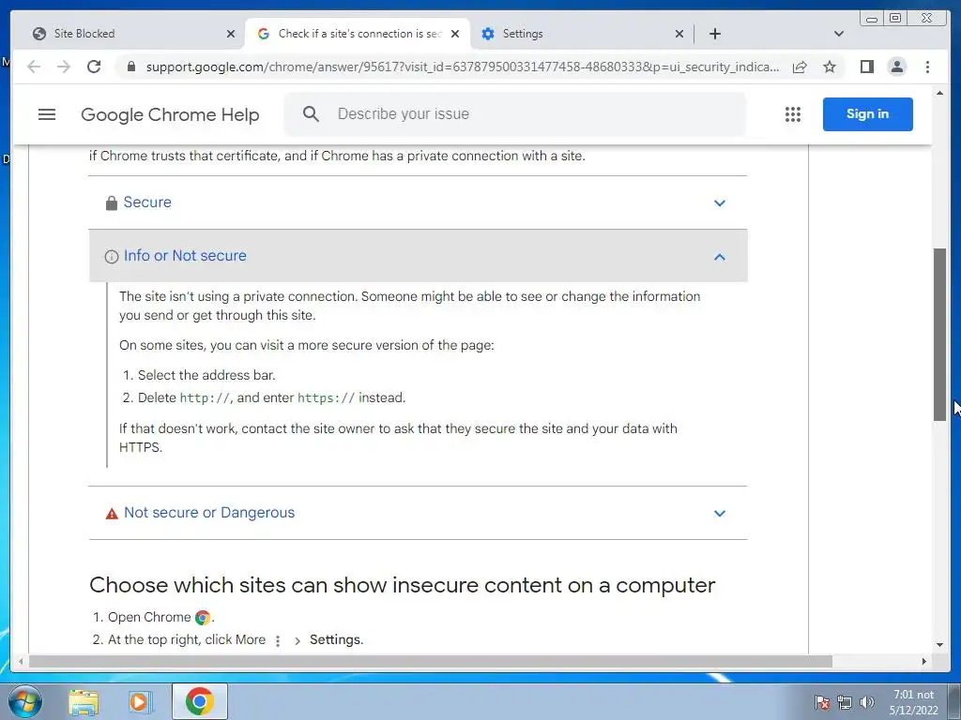Open a new tab with plus button
The height and width of the screenshot is (720, 961).
714,34
